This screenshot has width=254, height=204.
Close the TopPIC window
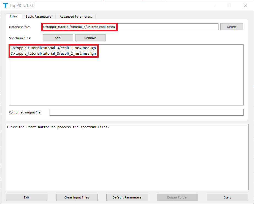coord(245,5)
